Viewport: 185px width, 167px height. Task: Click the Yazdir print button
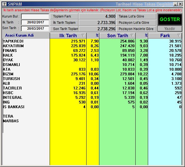[170, 28]
